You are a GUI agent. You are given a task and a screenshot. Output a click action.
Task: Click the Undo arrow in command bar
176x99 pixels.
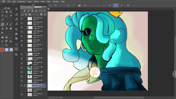tap(56, 5)
